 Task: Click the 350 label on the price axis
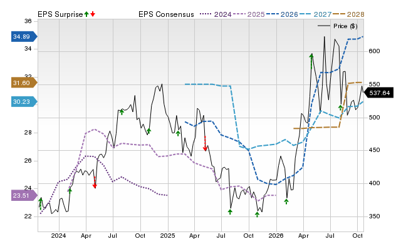click(374, 216)
